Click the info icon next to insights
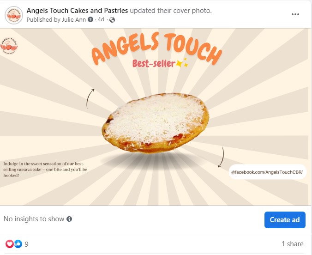 [69, 219]
